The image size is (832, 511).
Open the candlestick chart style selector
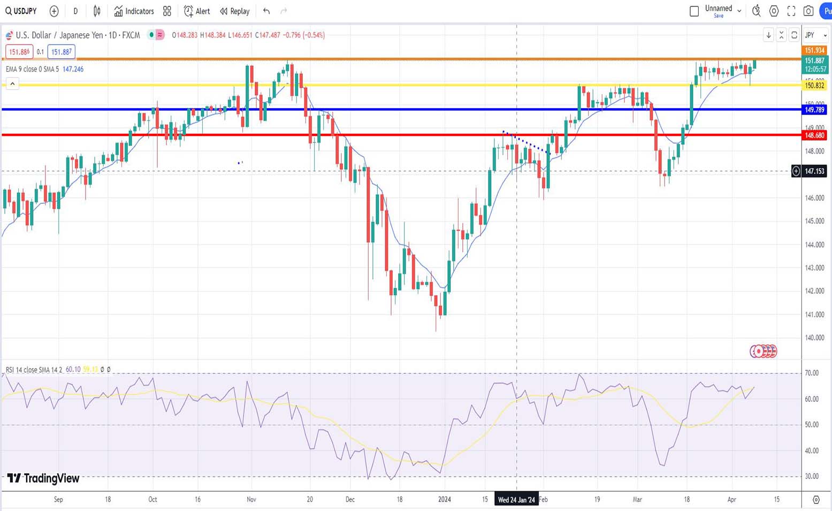97,11
